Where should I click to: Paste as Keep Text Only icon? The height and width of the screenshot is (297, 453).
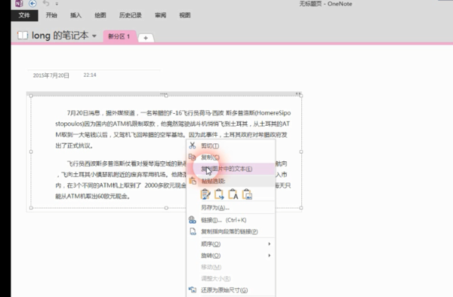233,194
